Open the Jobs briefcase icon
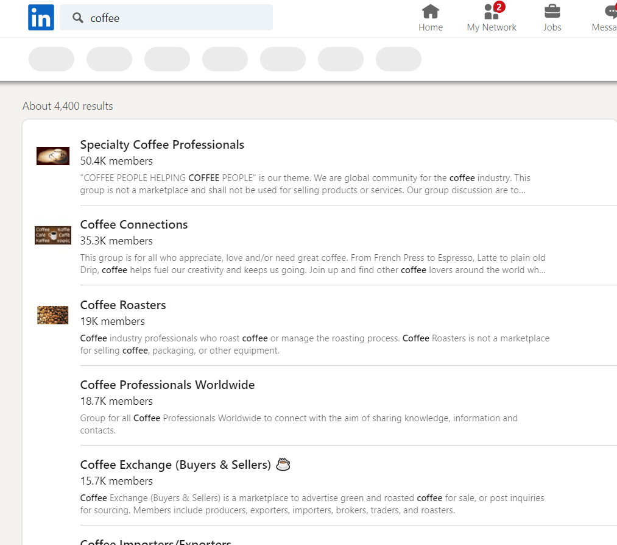Image resolution: width=617 pixels, height=545 pixels. click(552, 12)
